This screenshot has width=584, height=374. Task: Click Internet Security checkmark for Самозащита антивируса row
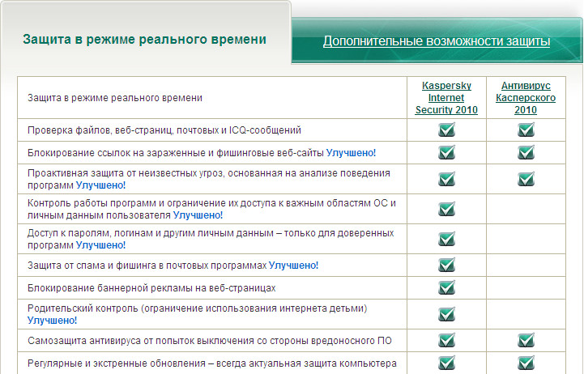tap(446, 340)
